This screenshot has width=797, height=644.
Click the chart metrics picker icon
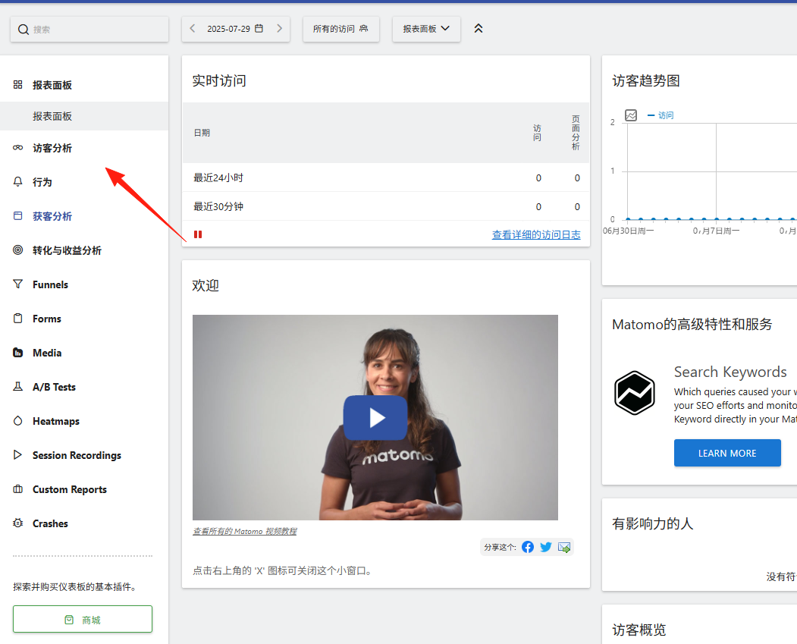click(631, 115)
